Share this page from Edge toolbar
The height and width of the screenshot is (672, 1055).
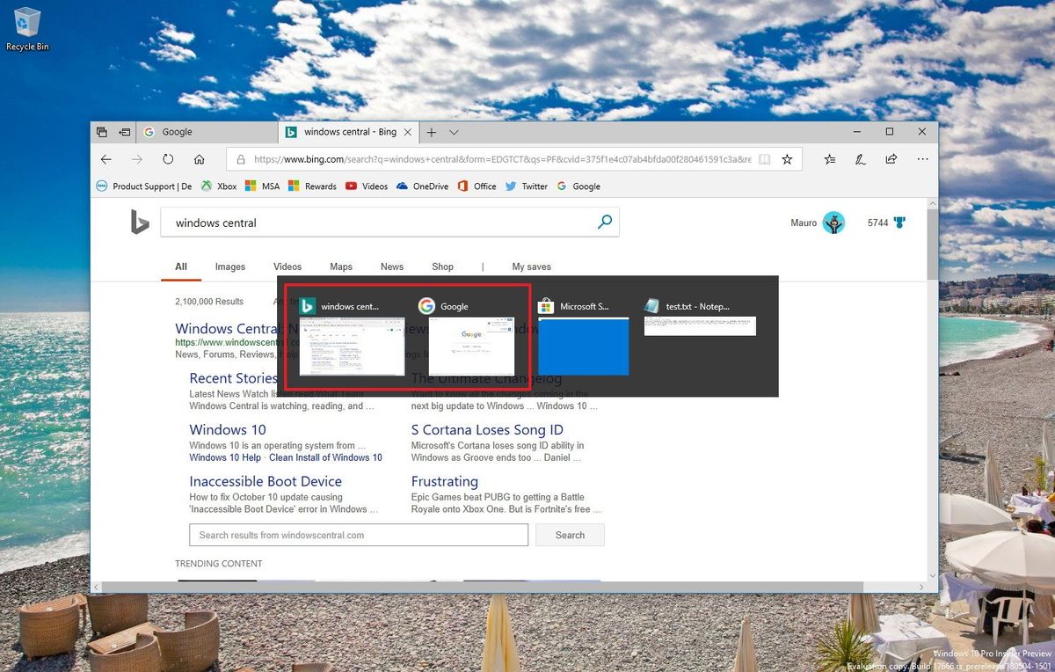coord(891,159)
